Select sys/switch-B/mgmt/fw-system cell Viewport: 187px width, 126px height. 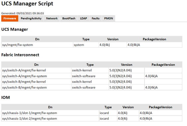tap(37, 88)
